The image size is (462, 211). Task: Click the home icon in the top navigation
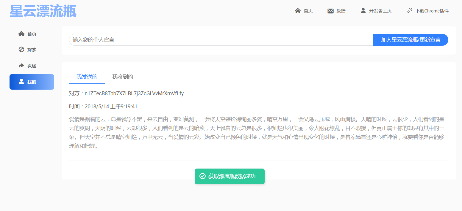tap(298, 11)
